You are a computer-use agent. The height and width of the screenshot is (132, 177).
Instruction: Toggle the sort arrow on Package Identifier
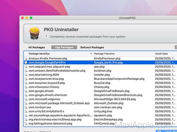pyautogui.click(x=91, y=54)
